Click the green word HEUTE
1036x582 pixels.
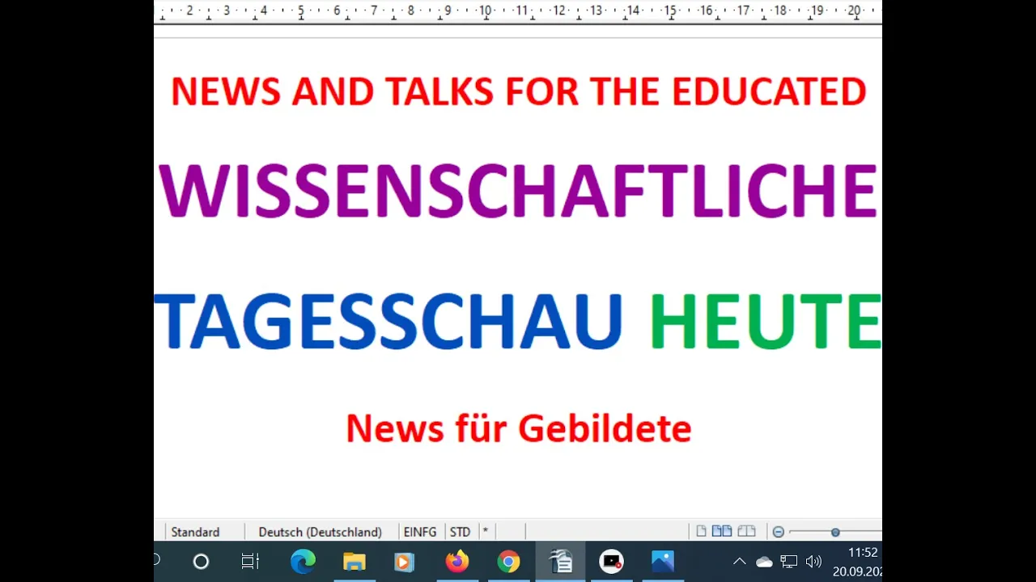click(x=765, y=321)
